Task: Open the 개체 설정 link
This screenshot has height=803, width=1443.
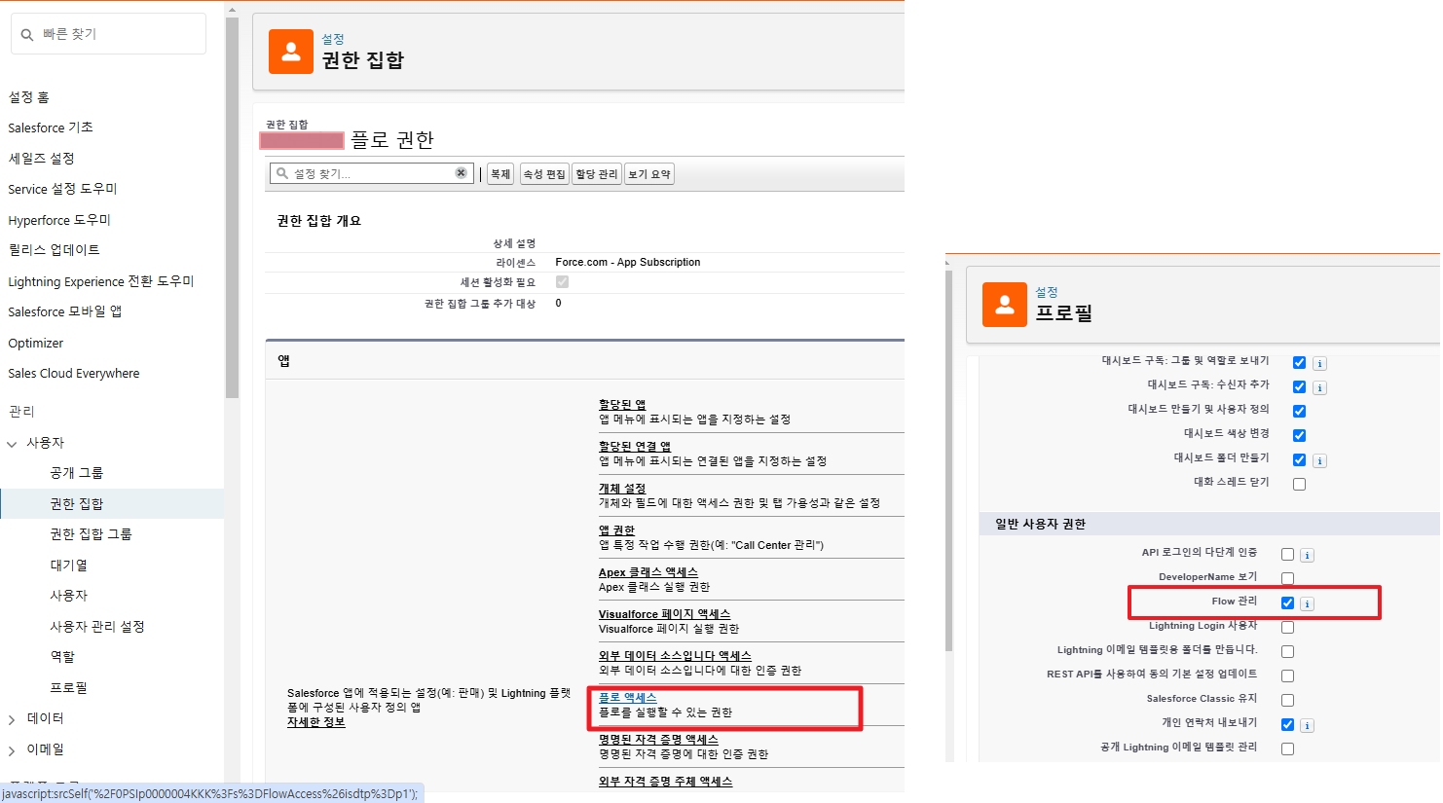Action: (622, 489)
